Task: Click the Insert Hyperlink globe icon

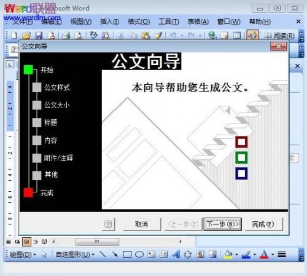Action: [212, 36]
